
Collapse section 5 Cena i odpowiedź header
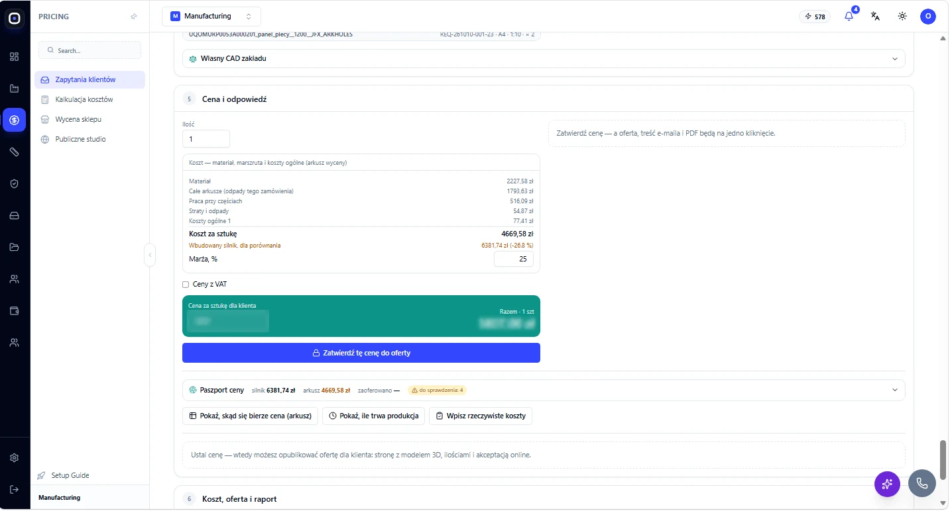tap(544, 99)
